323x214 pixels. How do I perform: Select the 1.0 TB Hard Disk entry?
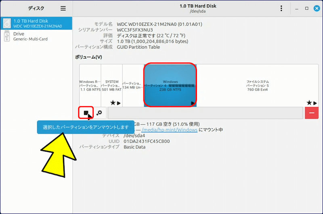[37, 23]
